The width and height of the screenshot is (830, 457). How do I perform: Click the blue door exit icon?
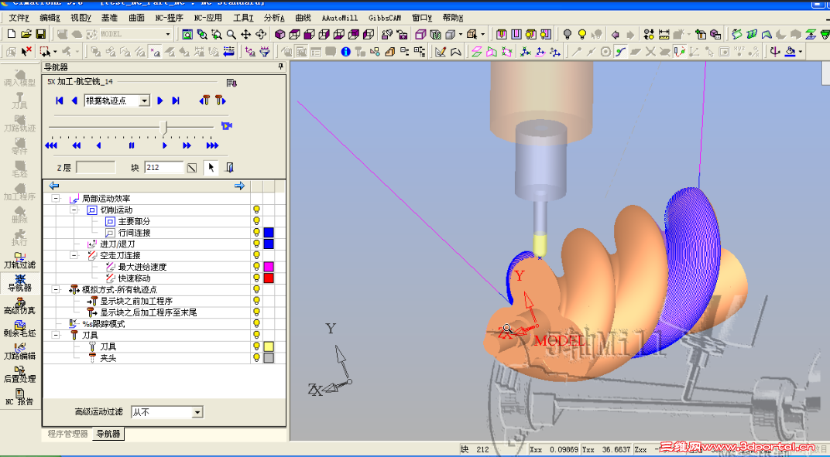coord(229,168)
